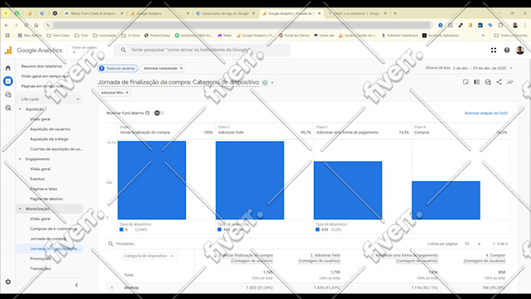This screenshot has width=531, height=299.
Task: Open the account profile avatar
Action: pos(520,50)
